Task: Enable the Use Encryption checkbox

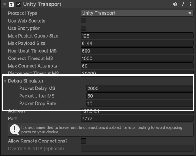Action: [83, 28]
